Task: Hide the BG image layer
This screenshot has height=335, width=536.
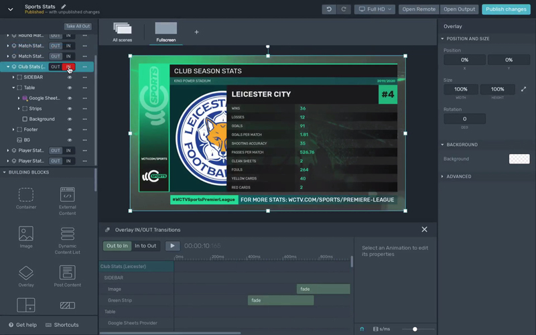Action: pos(70,140)
